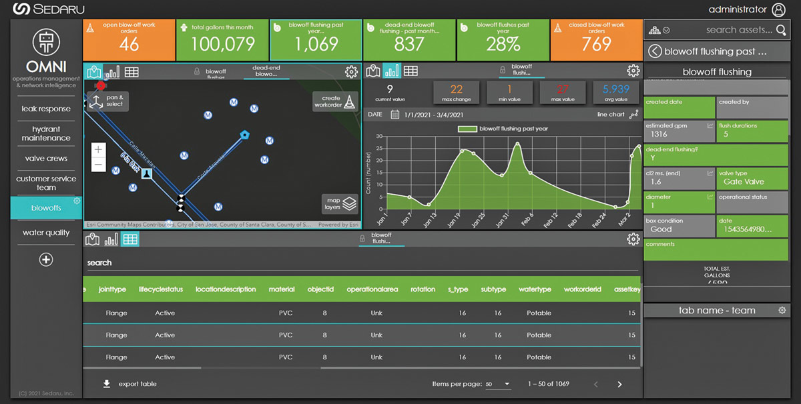Click the search assets magnifier icon
This screenshot has height=404, width=801.
coord(782,30)
